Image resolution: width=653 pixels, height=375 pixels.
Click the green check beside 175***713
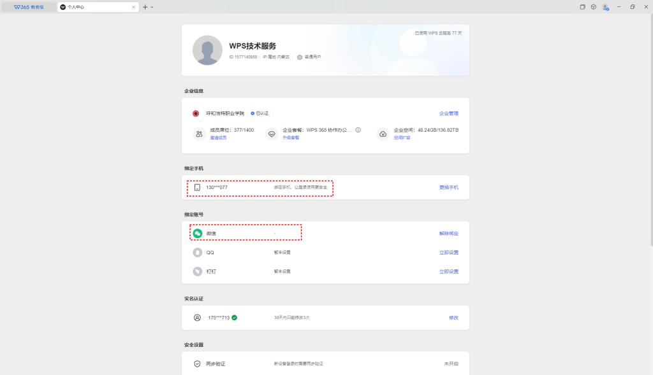click(235, 318)
